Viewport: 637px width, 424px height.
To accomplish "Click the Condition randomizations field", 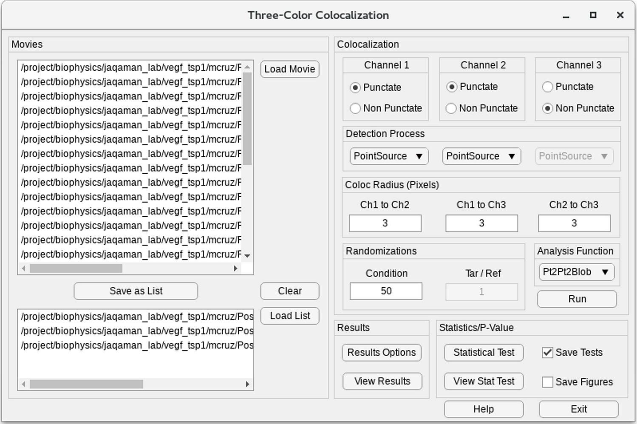I will [386, 291].
